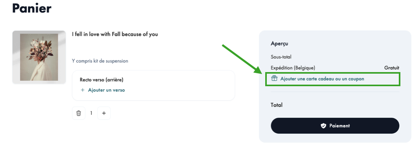
Task: Click the gift box icon
Action: 274,78
